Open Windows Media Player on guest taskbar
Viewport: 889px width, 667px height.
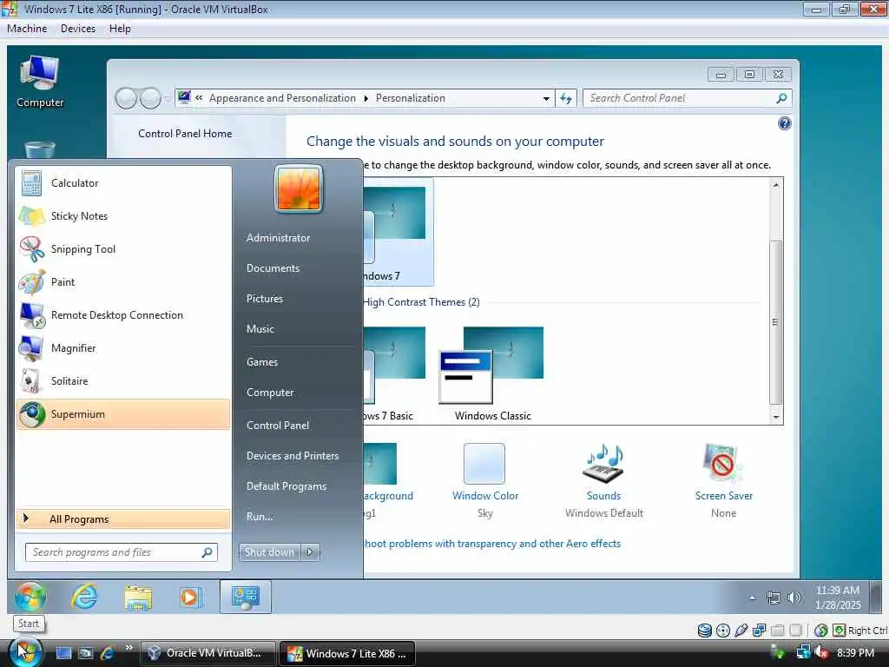[x=190, y=598]
